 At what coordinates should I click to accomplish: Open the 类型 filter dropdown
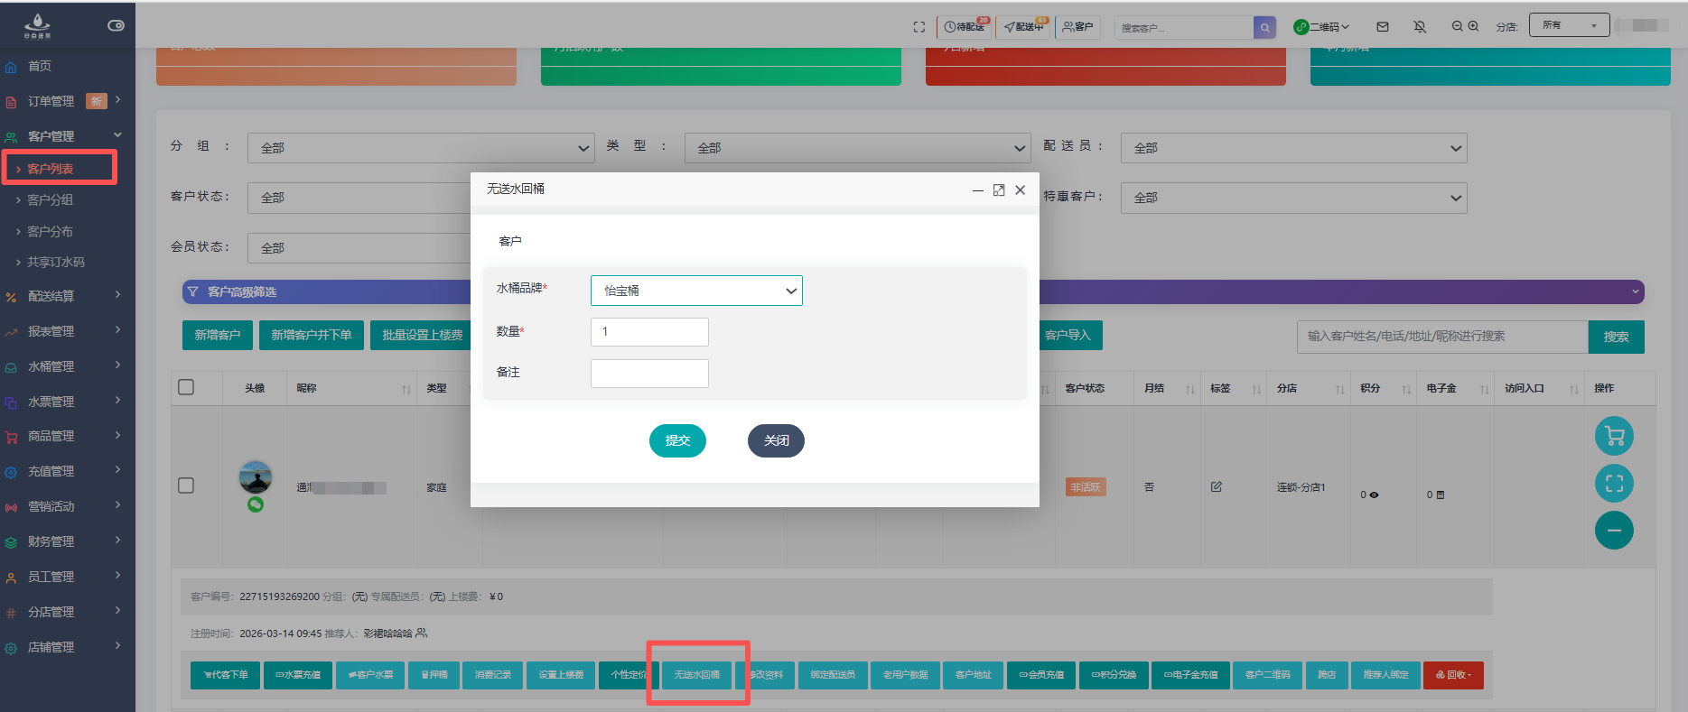[858, 148]
